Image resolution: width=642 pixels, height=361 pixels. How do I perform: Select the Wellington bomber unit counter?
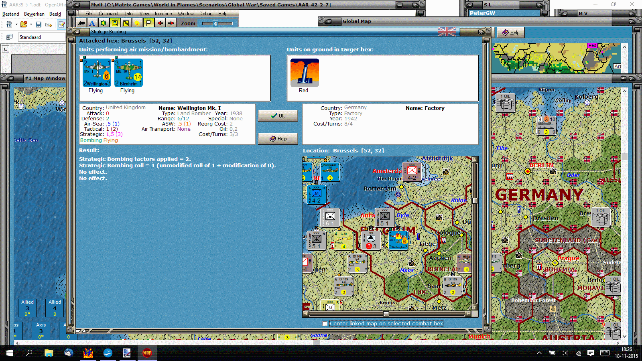97,73
